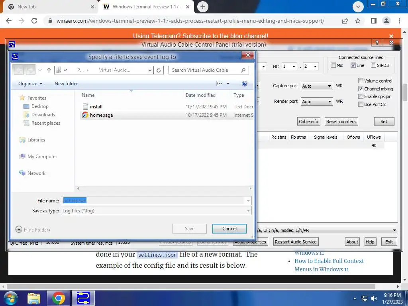Open Recent places in navigation pane
The height and width of the screenshot is (306, 408).
[x=45, y=123]
